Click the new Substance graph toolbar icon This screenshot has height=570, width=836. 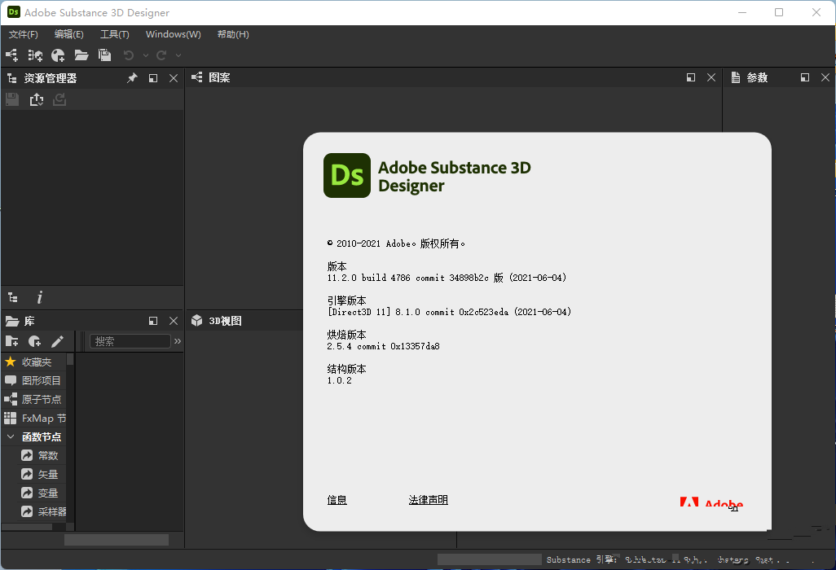[x=11, y=55]
